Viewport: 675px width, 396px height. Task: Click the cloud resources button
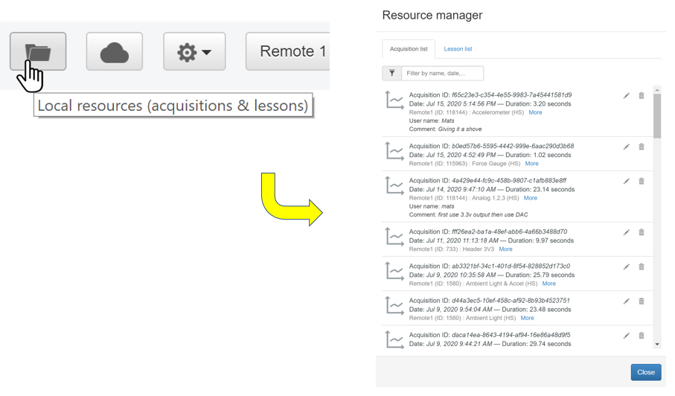tap(114, 51)
